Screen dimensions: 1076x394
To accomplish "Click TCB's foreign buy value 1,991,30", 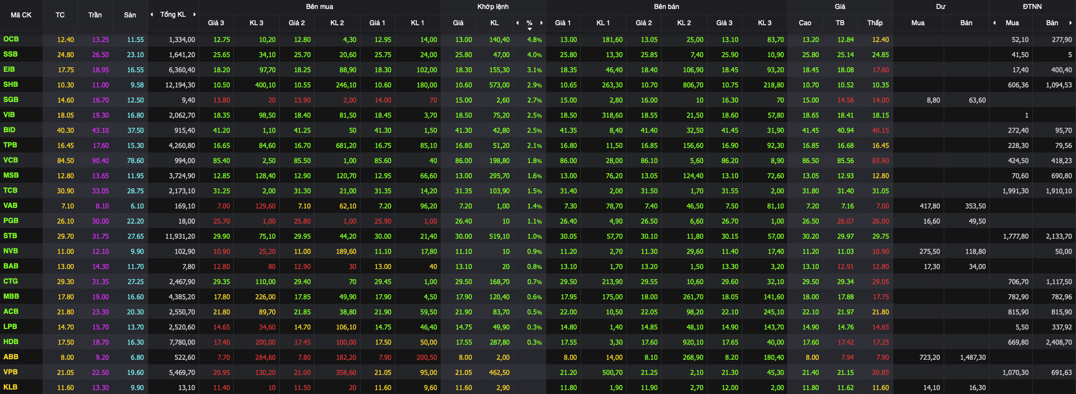I will pyautogui.click(x=1015, y=191).
